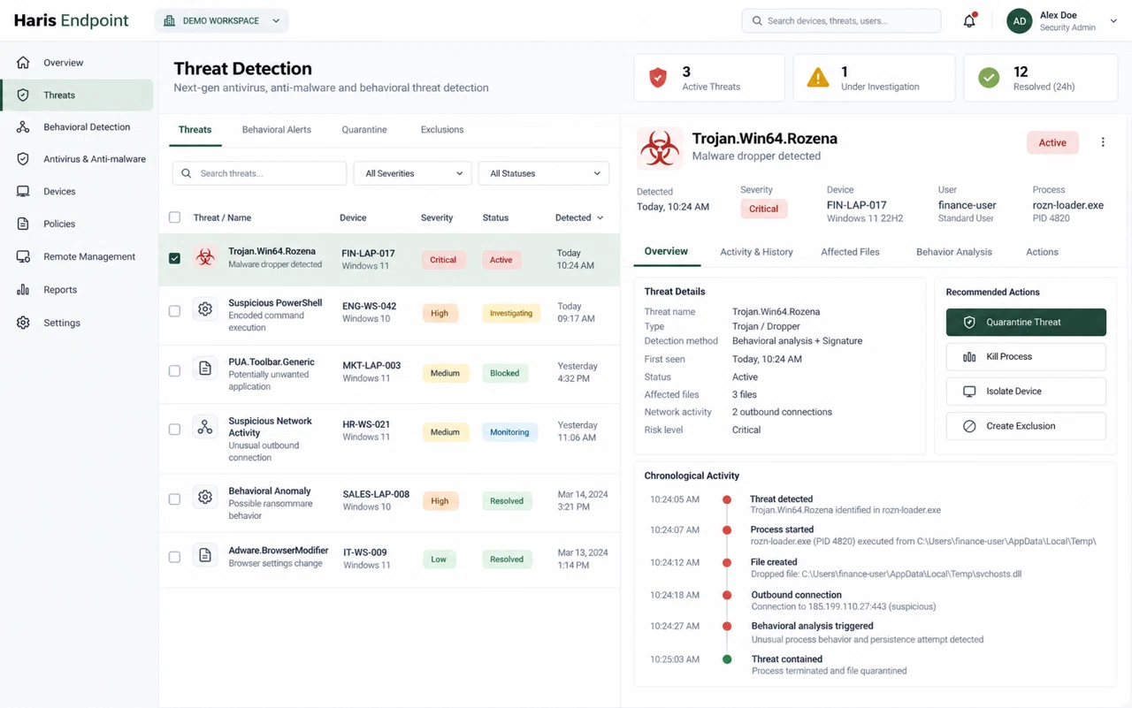Check the Suspicious PowerShell row checkbox

tap(174, 311)
